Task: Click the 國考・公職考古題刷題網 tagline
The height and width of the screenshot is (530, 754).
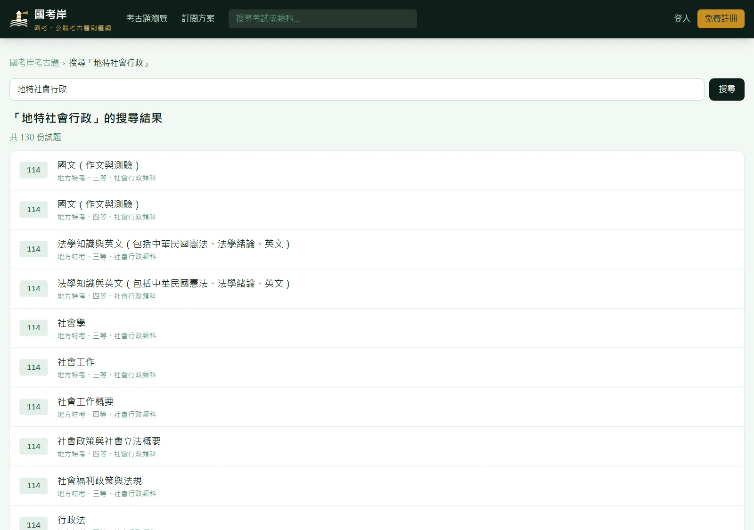Action: click(73, 28)
